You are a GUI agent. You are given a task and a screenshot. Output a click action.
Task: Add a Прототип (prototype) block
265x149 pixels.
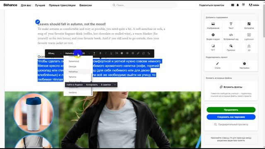tap(231, 48)
